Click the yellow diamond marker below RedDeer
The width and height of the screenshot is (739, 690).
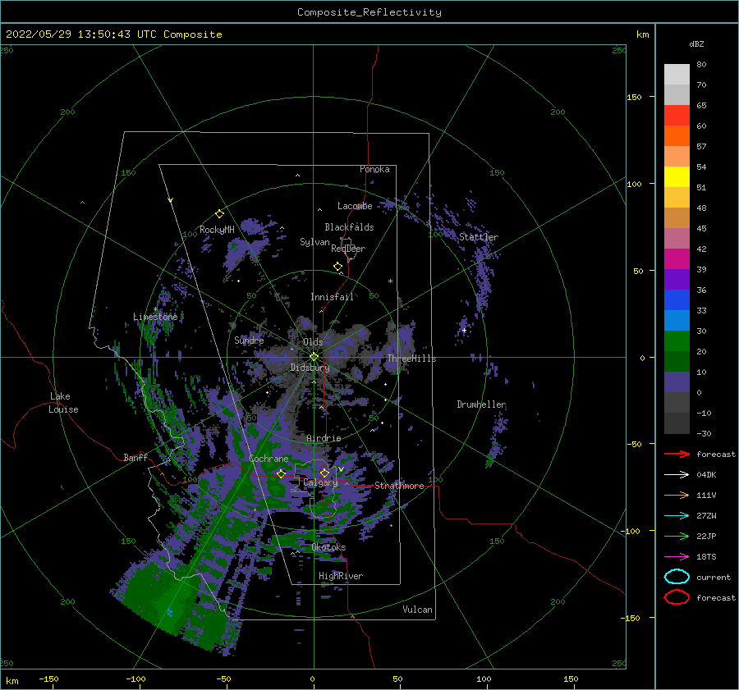pos(338,267)
